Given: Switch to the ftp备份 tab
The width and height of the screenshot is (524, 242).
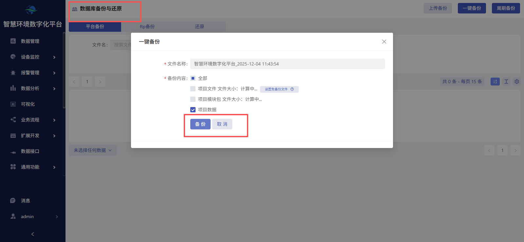Looking at the screenshot, I should tap(147, 27).
